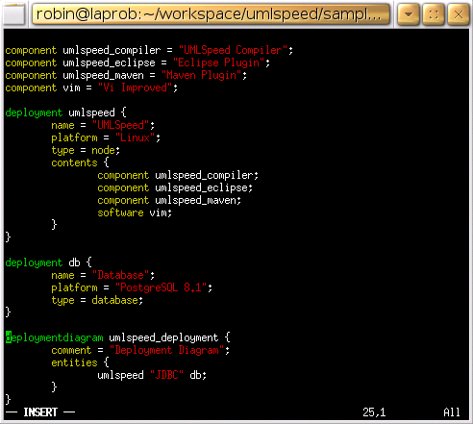This screenshot has height=424, width=473.
Task: Click the window shade down-arrow button
Action: [x=408, y=14]
